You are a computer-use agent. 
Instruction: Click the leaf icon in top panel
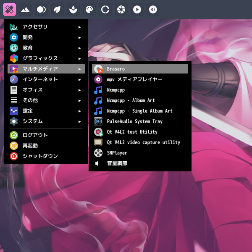pos(57,10)
